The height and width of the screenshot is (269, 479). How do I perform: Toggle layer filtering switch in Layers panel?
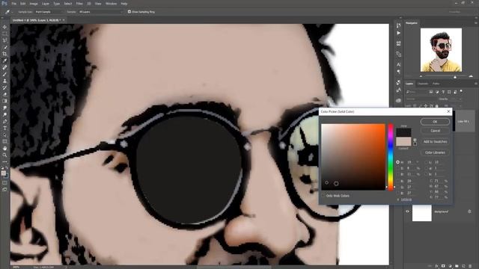click(461, 91)
